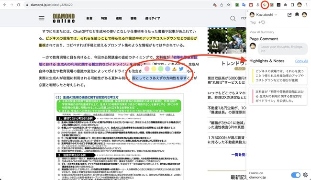Open the yellow highlight note card
The height and width of the screenshot is (180, 311).
(278, 76)
